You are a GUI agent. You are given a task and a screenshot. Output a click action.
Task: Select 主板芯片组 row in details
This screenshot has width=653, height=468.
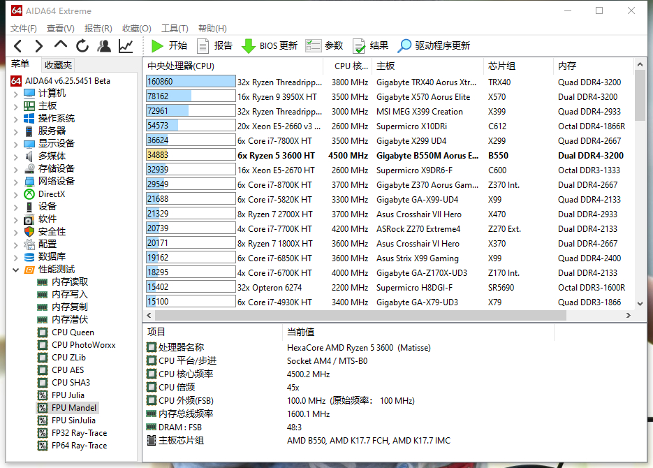352,441
